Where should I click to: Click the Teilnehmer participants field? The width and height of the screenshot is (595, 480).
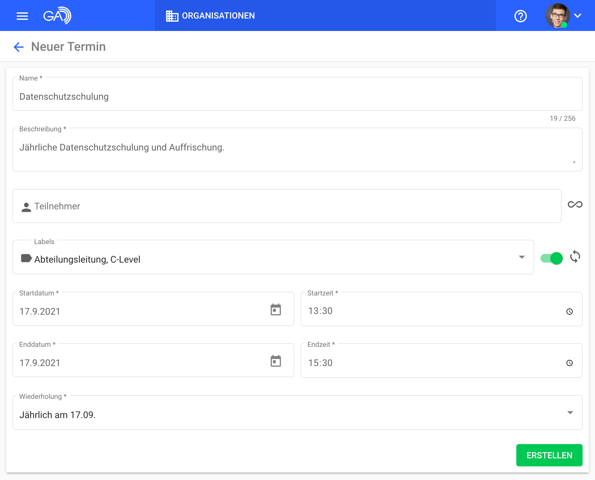click(287, 206)
